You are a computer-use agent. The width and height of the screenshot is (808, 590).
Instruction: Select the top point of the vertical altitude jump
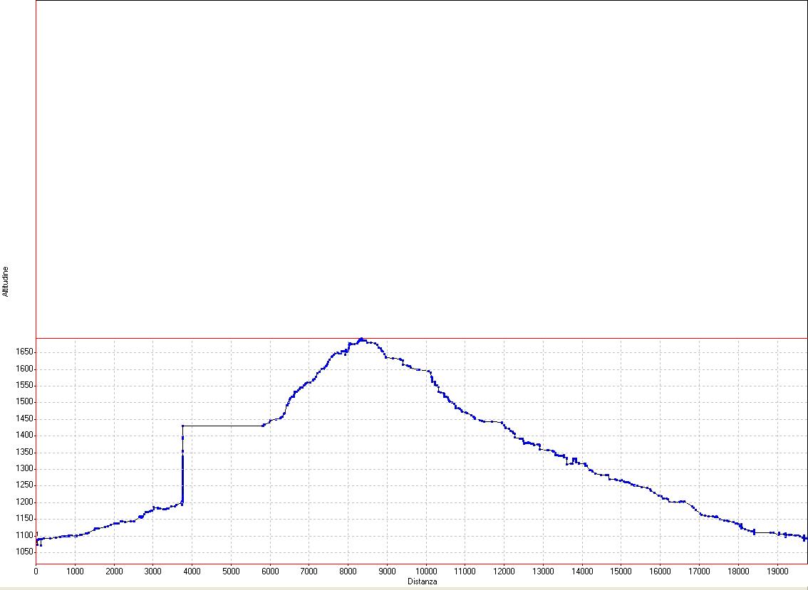coord(183,426)
